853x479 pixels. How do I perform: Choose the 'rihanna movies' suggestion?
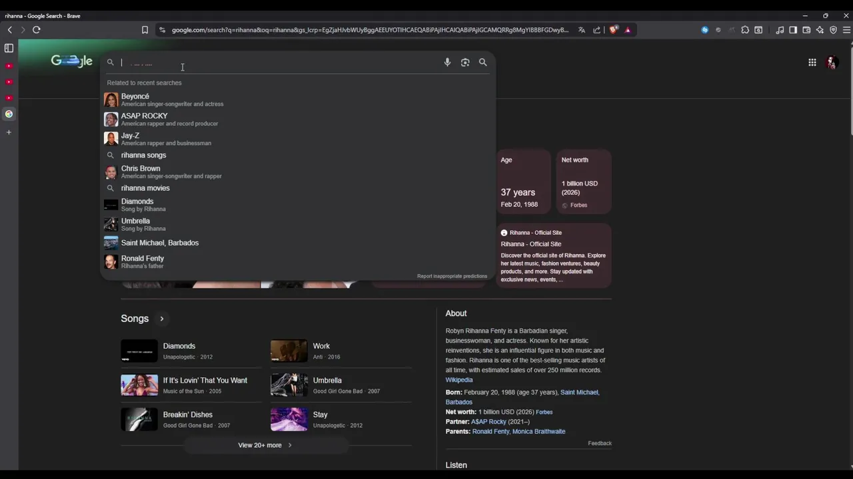tap(298, 188)
